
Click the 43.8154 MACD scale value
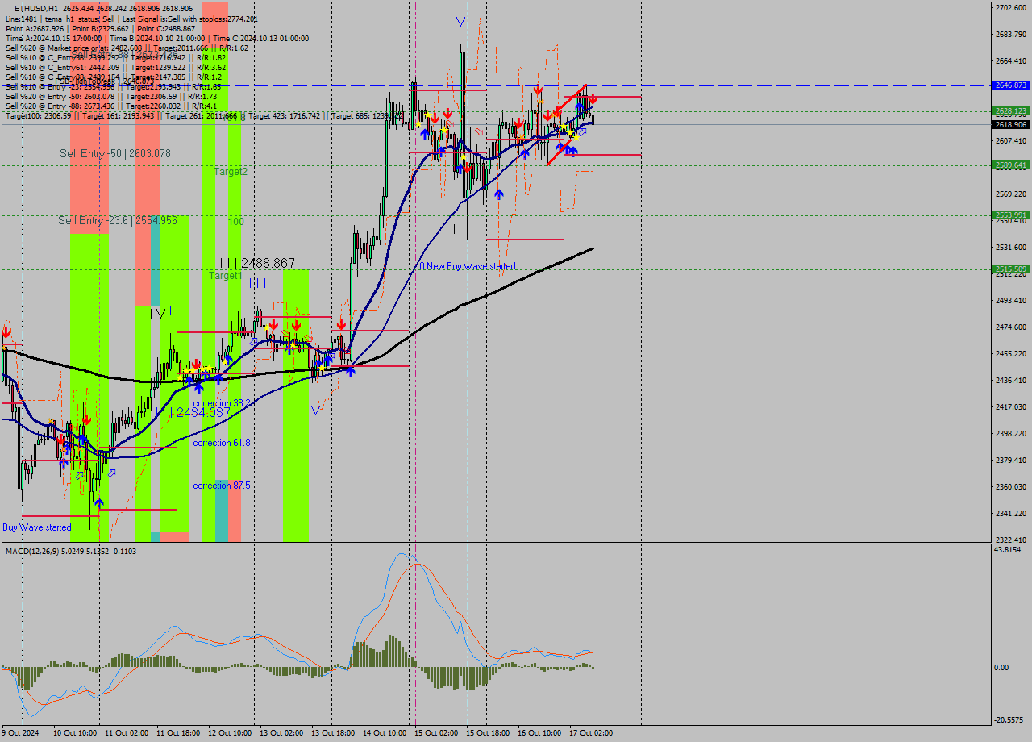(1009, 550)
